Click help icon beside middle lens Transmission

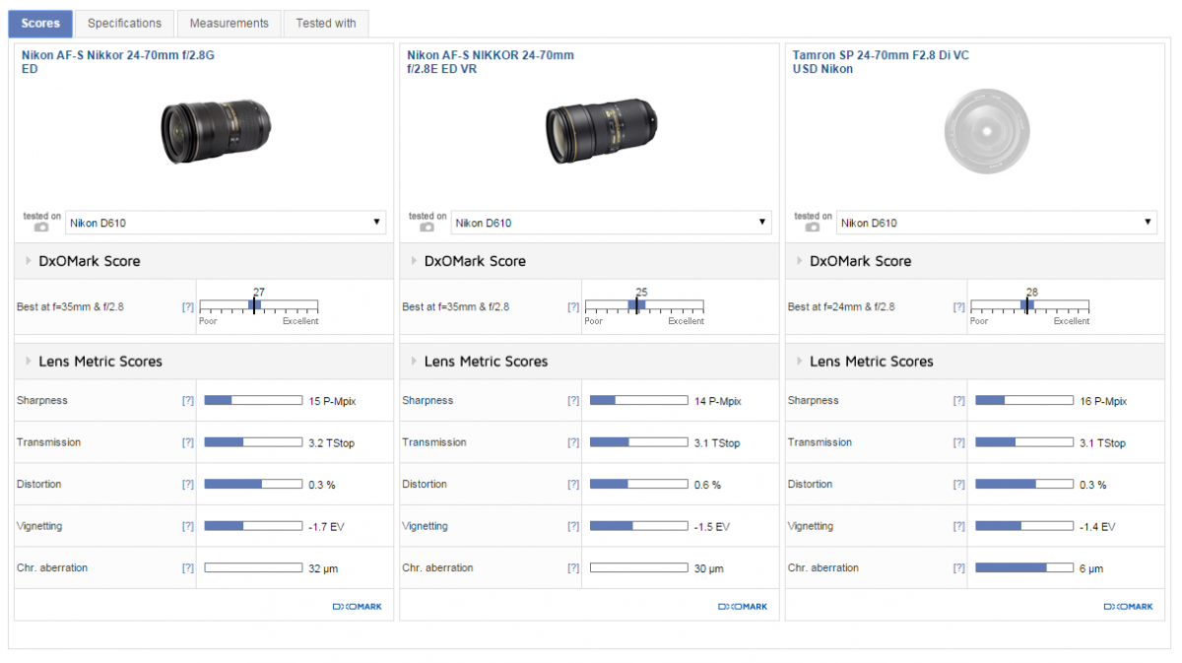click(573, 443)
